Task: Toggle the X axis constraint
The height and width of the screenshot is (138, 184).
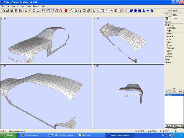Action: (x=26, y=11)
